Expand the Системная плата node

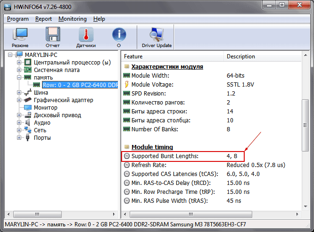(x=19, y=70)
